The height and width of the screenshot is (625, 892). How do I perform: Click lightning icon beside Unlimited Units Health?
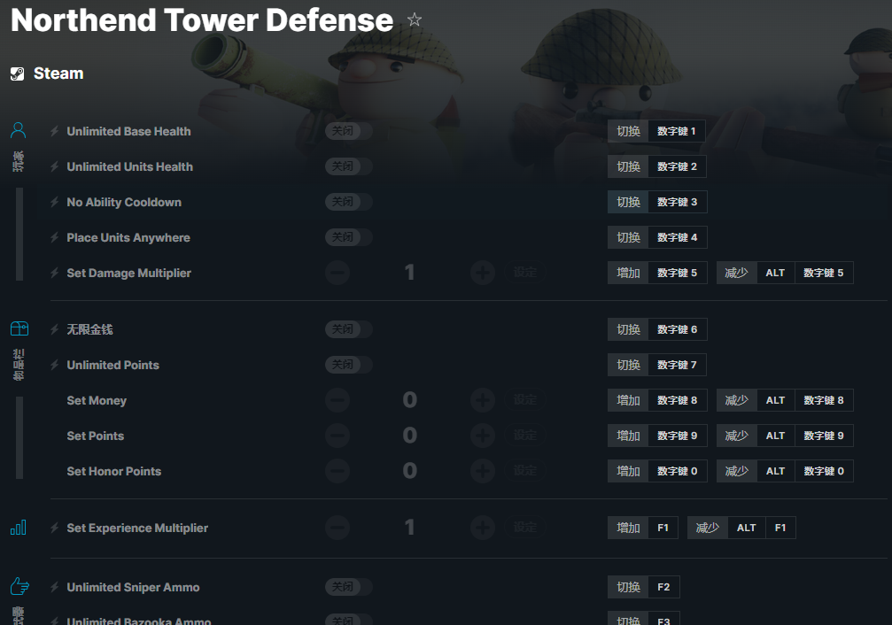(x=55, y=166)
